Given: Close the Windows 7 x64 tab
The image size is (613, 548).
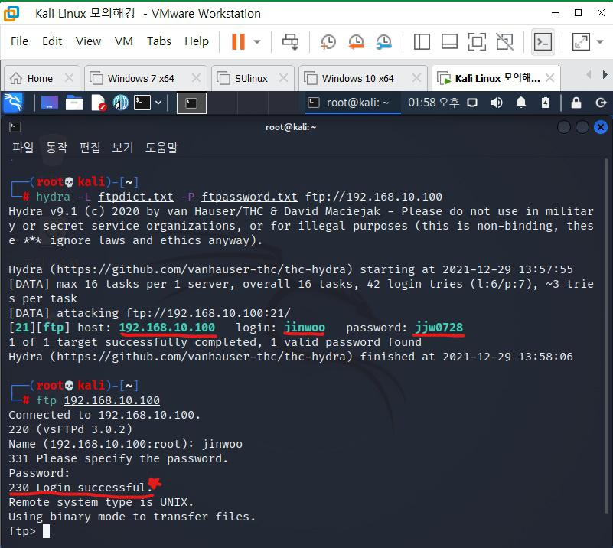Looking at the screenshot, I should pos(196,78).
